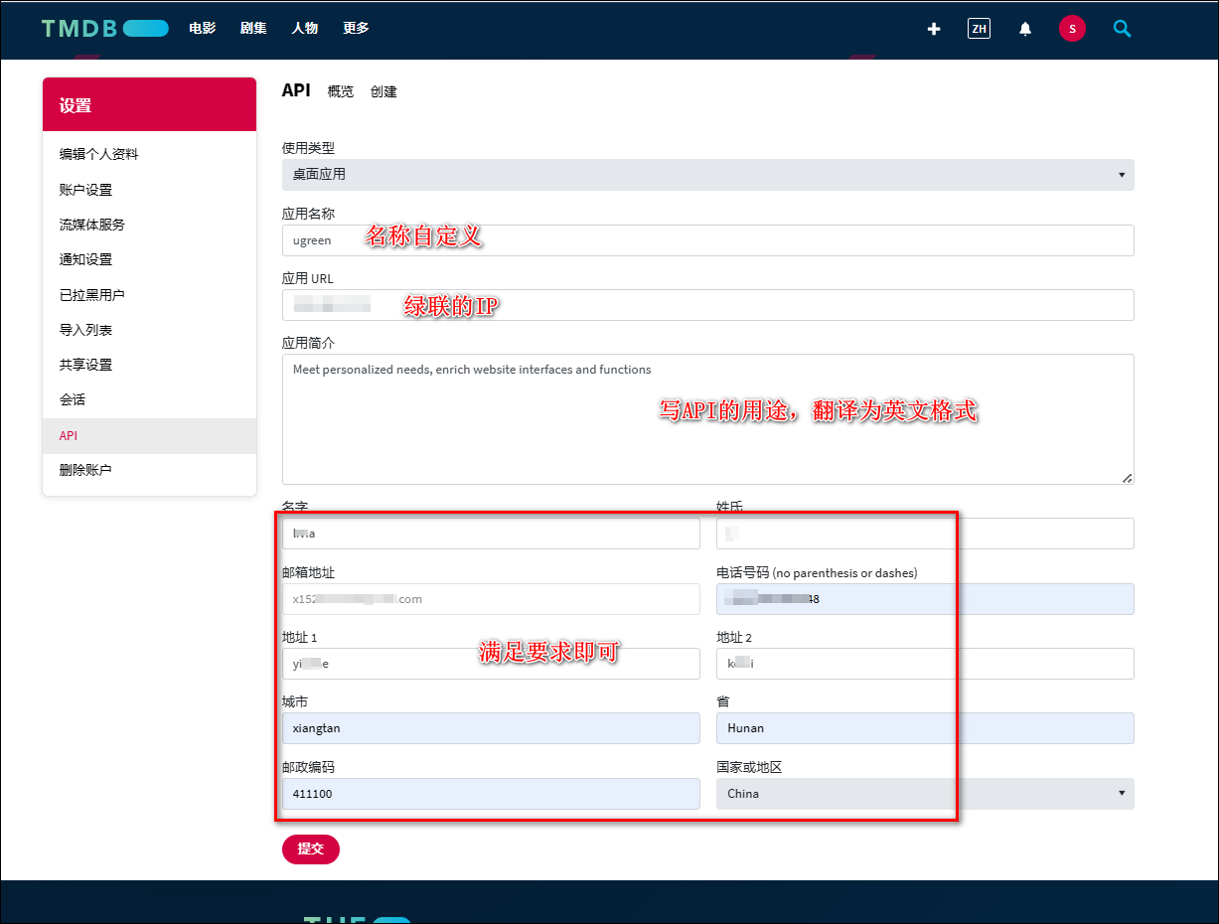
Task: Switch to the 概览 tab
Action: (x=340, y=91)
